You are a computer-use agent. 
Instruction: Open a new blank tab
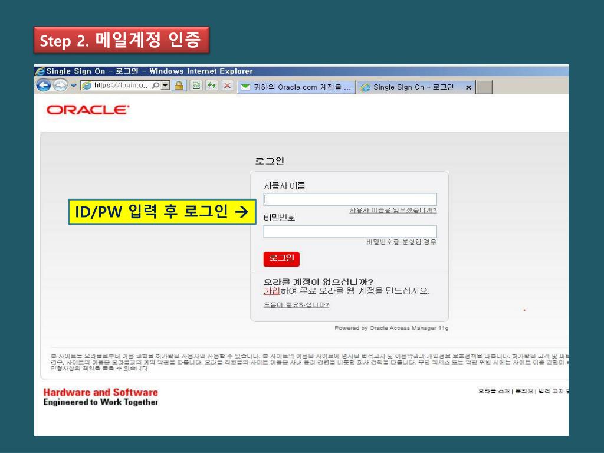pyautogui.click(x=484, y=87)
